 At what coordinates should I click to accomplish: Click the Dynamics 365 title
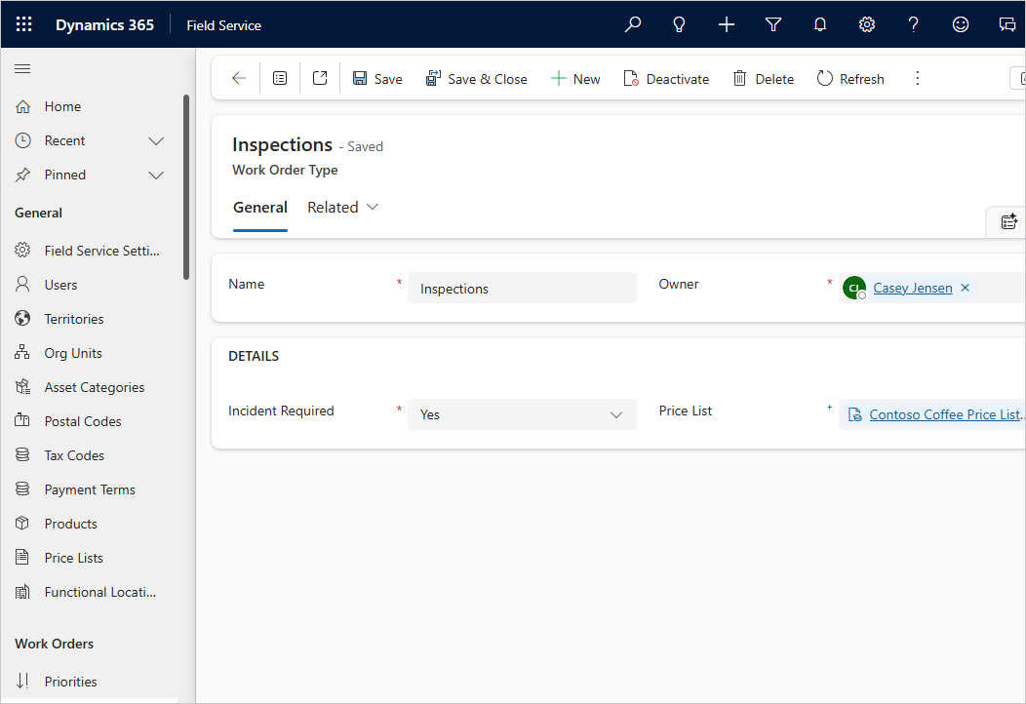click(104, 24)
